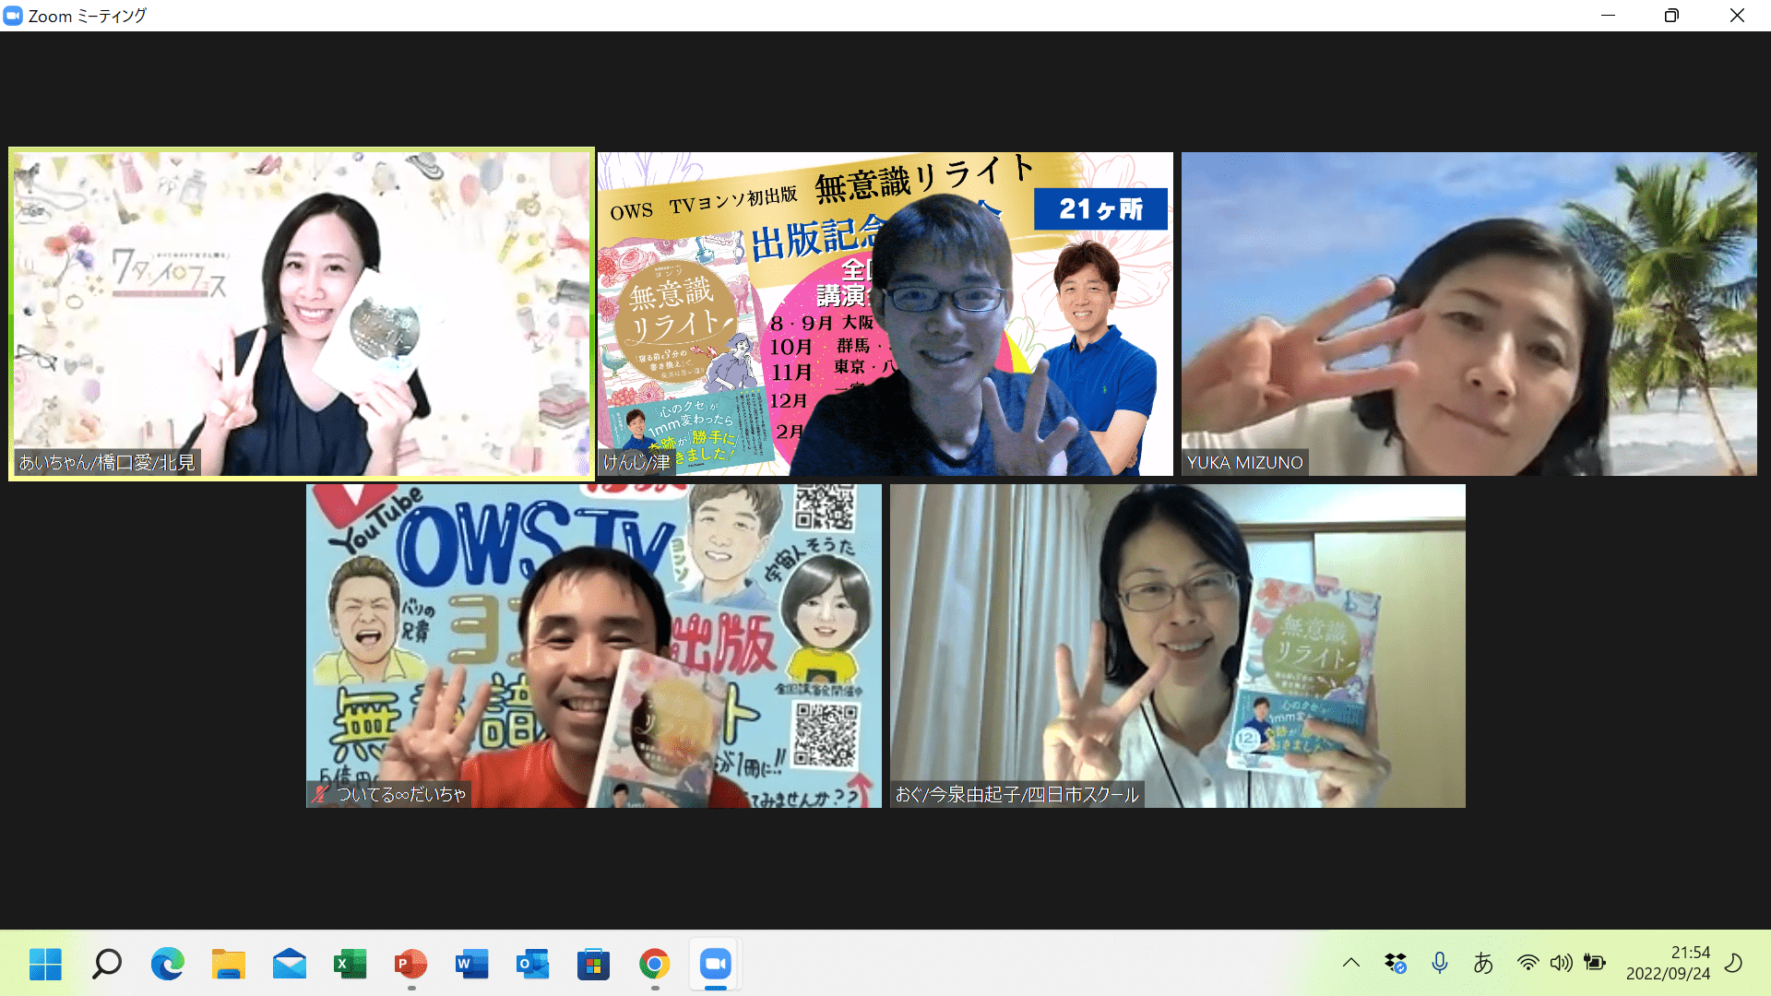Open the Windows Start menu

point(45,965)
